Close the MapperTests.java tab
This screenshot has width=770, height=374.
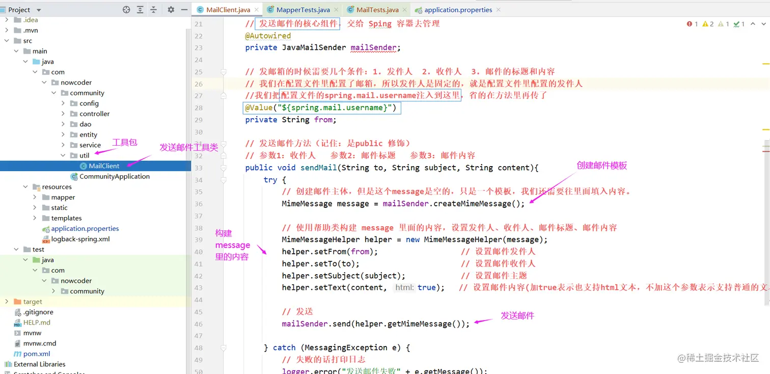(336, 10)
